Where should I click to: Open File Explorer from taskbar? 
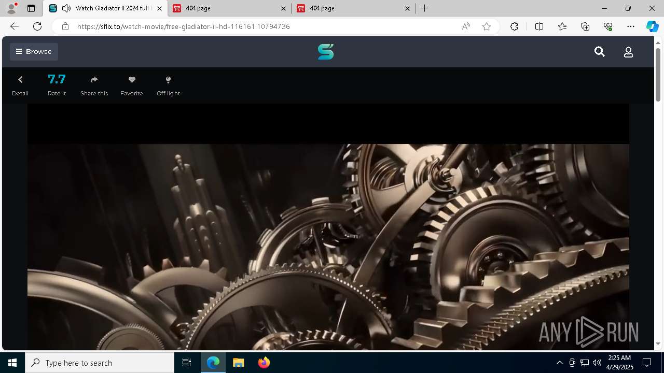(x=238, y=363)
